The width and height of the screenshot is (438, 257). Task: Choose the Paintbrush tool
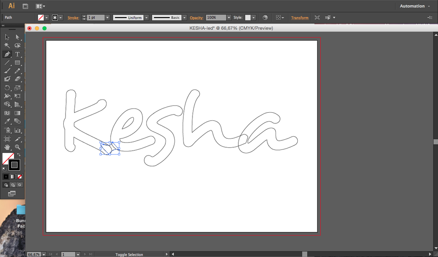pos(7,71)
